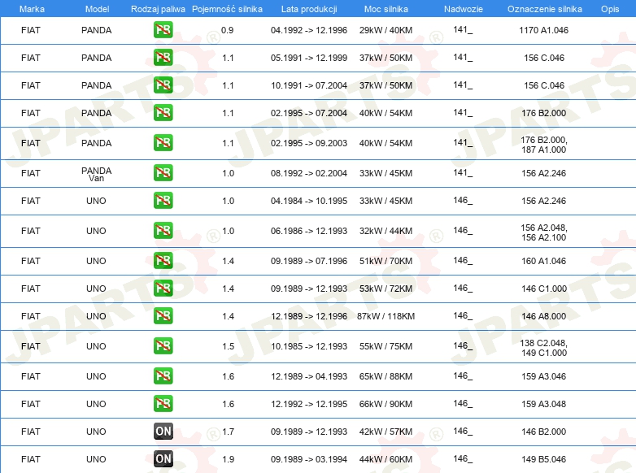This screenshot has width=636, height=473.
Task: Click engine code 149 B5.046
Action: (543, 459)
